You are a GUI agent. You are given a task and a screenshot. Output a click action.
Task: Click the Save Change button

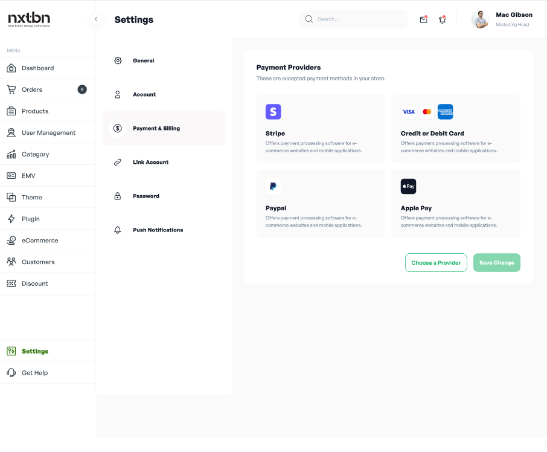496,262
